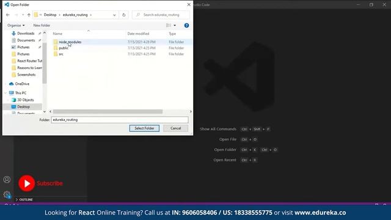The width and height of the screenshot is (391, 220).
Task: Open Downloads in navigation pane
Action: (x=26, y=34)
